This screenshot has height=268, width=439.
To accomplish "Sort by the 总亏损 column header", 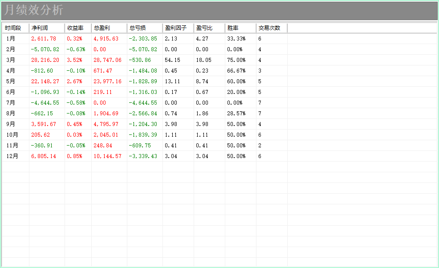I will 145,28.
